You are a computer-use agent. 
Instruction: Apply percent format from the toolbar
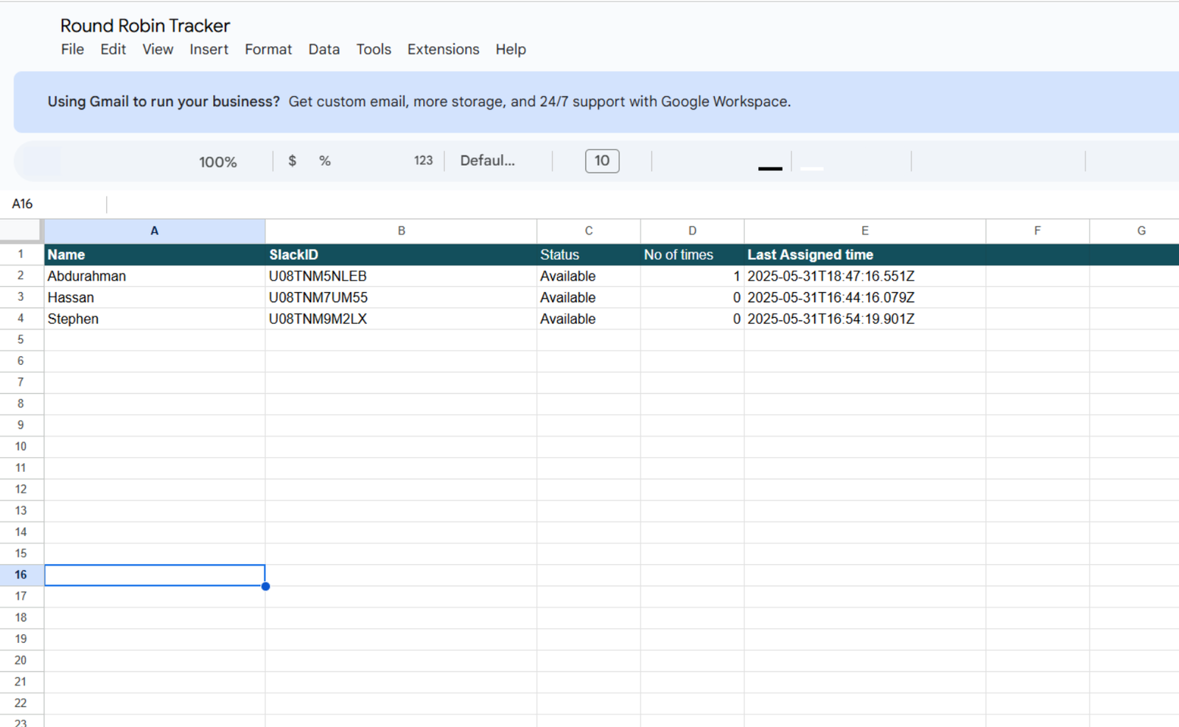(x=325, y=161)
